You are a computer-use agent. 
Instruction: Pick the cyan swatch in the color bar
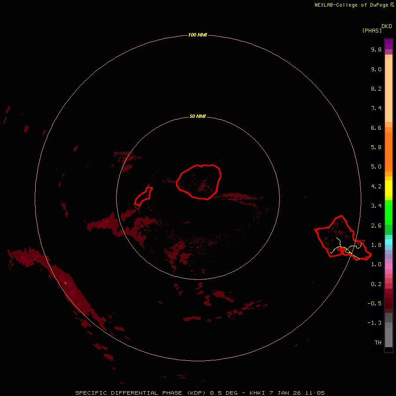389,242
